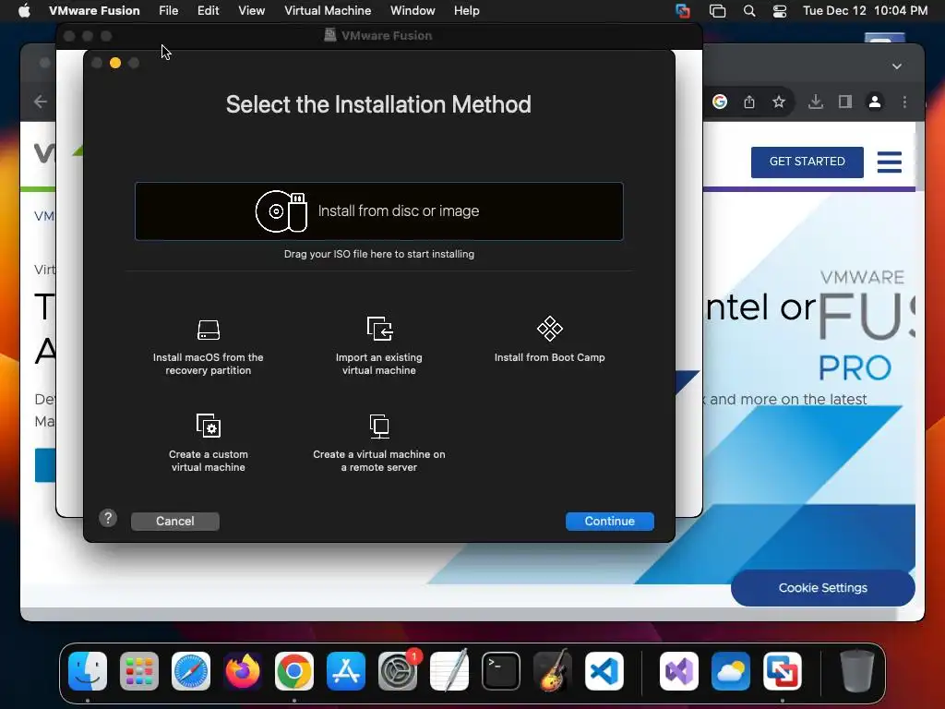
Task: Open the File menu
Action: pyautogui.click(x=168, y=11)
